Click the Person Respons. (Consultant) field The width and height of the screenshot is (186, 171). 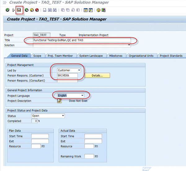67,81
